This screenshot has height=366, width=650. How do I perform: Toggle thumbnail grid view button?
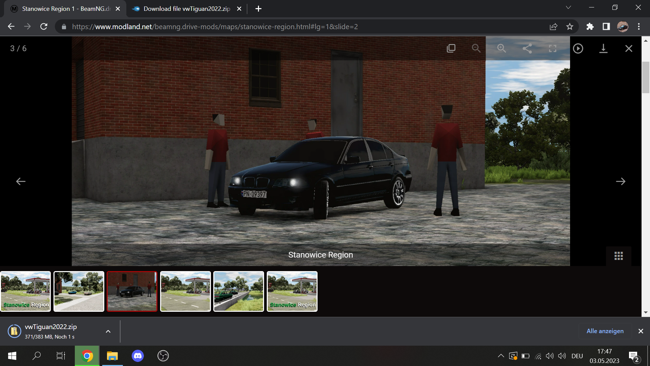pos(619,256)
